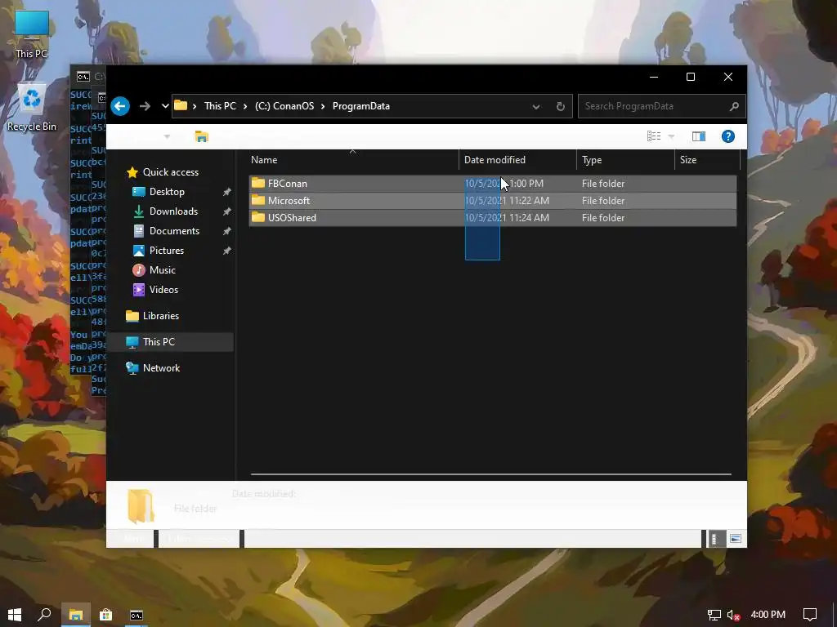Expand breadcrumb chevron after This PC
This screenshot has width=837, height=627.
coord(245,106)
